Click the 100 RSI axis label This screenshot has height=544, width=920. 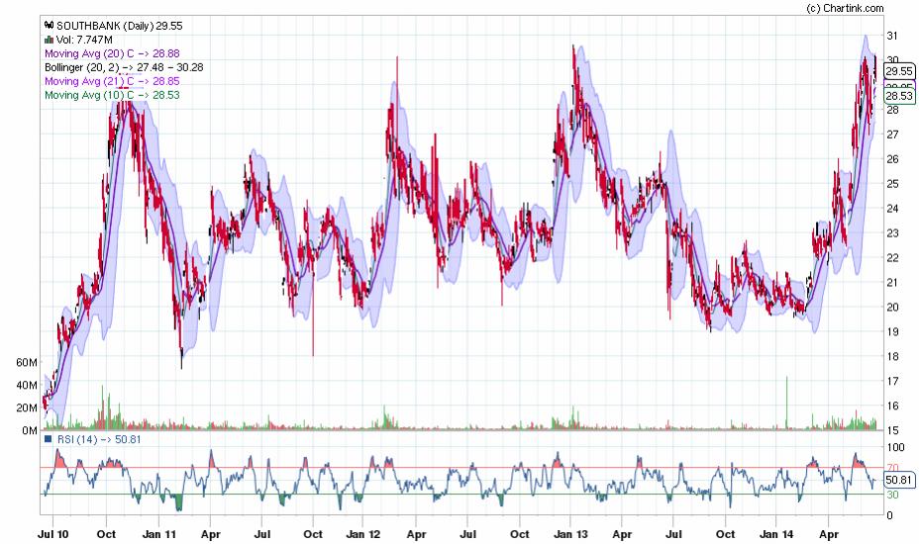coord(895,447)
